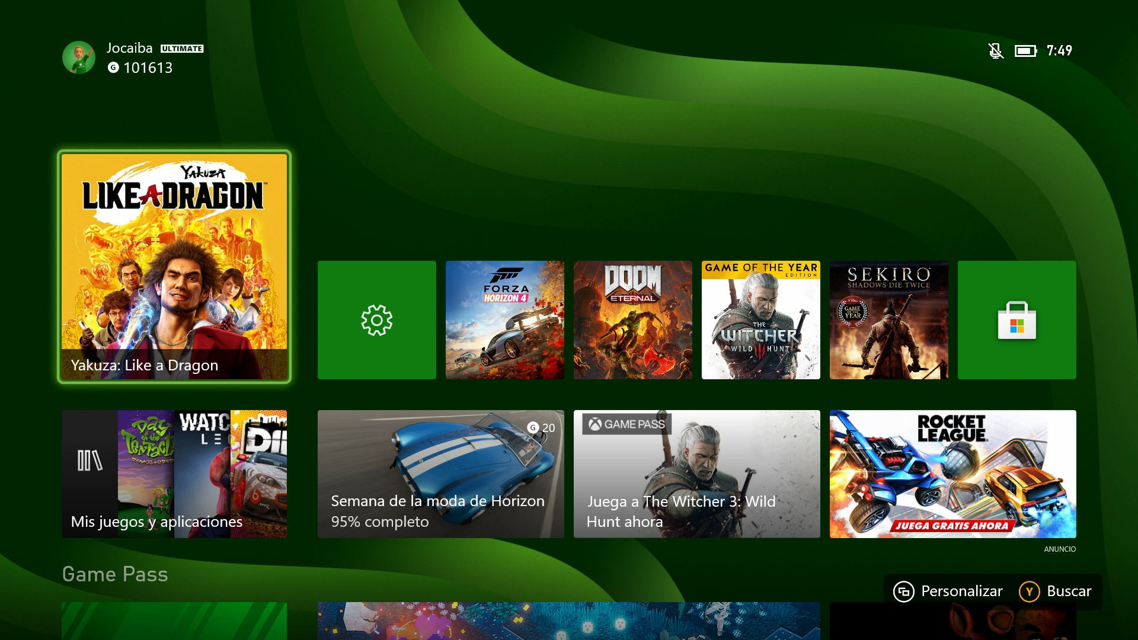The image size is (1138, 640).
Task: Open the Microsoft Store bag tile
Action: tap(1016, 320)
